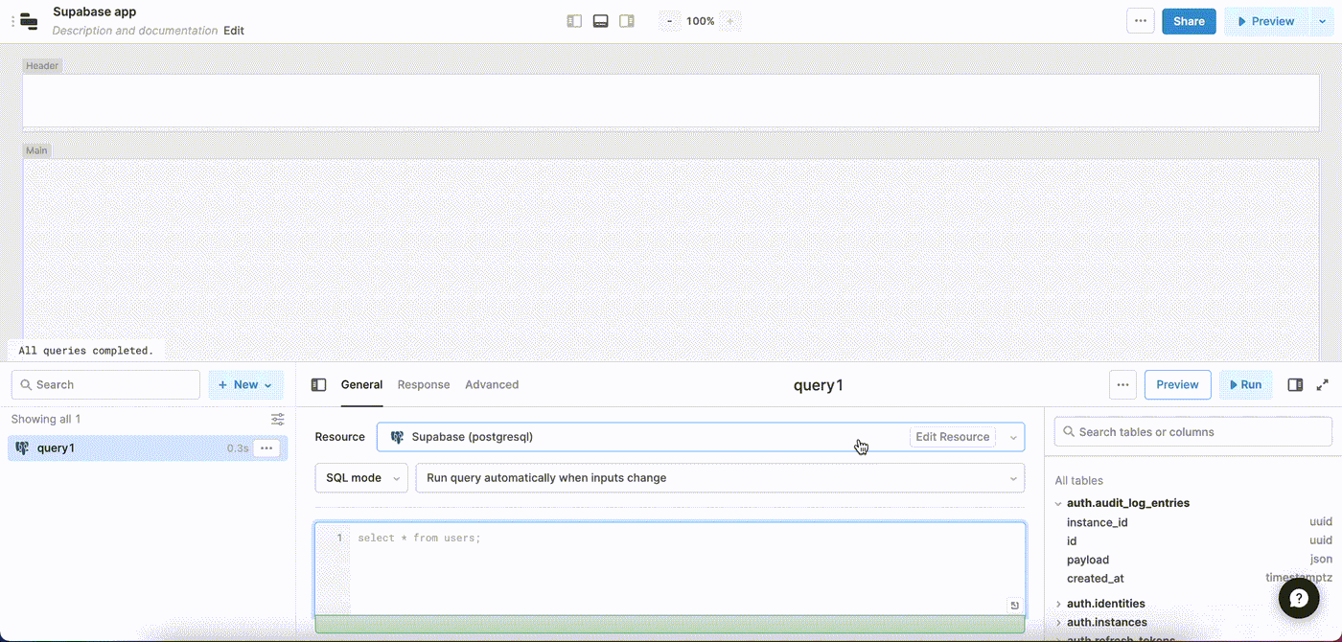Click the zoom out minus button

[x=669, y=21]
